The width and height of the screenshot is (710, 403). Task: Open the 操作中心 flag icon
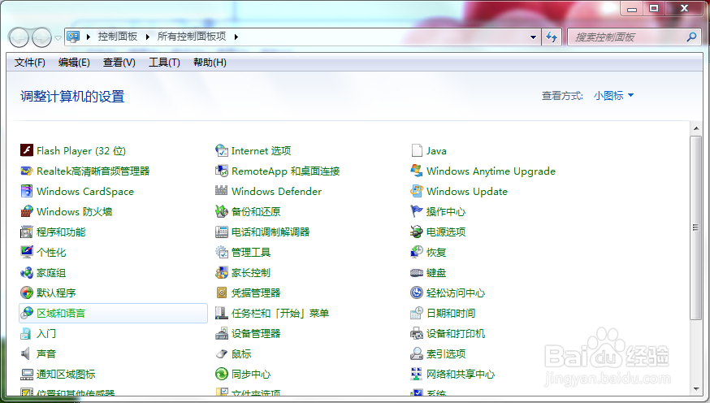coord(417,211)
